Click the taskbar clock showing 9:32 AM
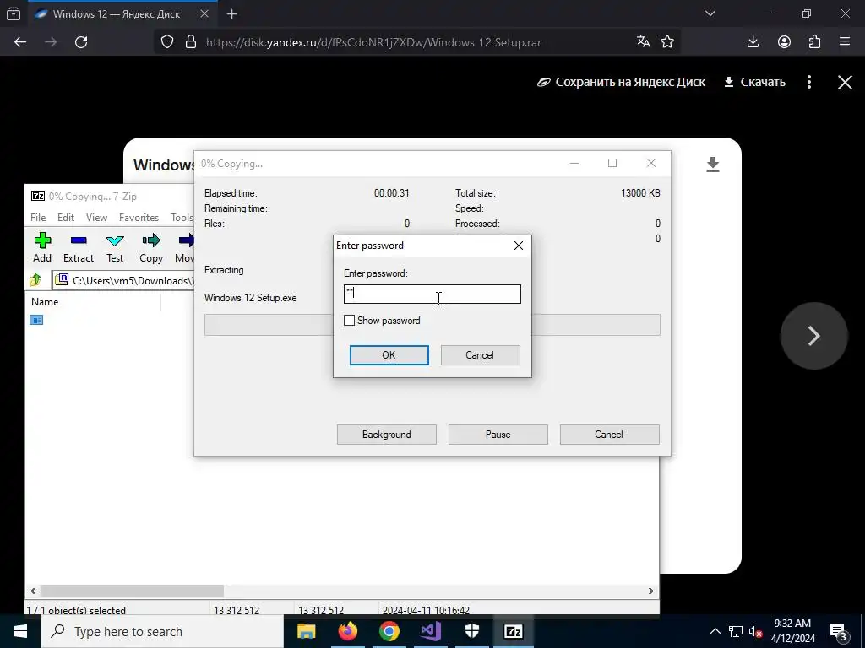The image size is (865, 648). pyautogui.click(x=792, y=631)
